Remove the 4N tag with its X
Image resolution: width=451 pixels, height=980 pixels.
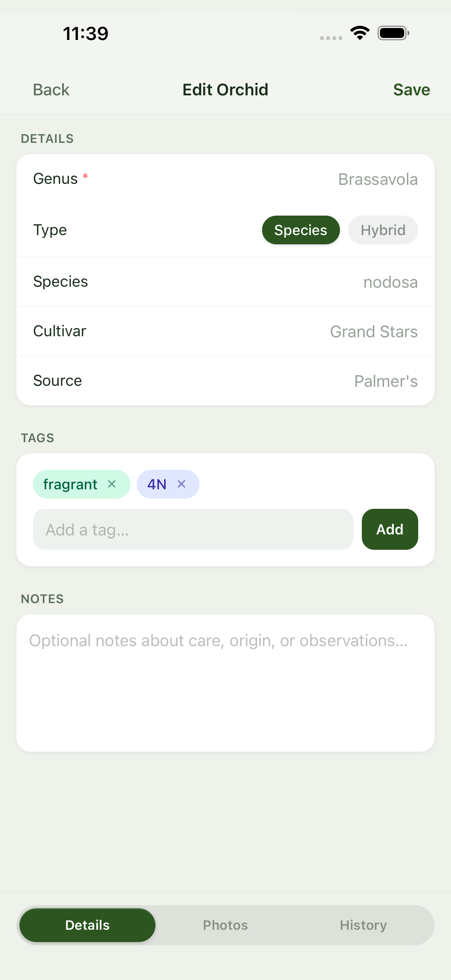tap(181, 484)
